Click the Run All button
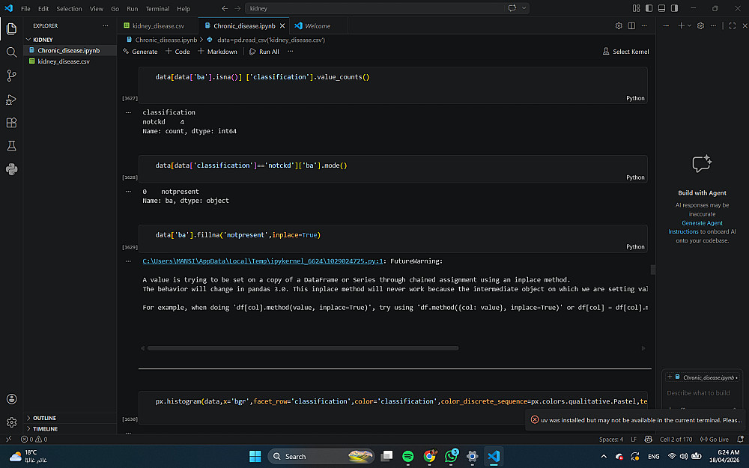Screen dimensions: 749x468 (264, 52)
